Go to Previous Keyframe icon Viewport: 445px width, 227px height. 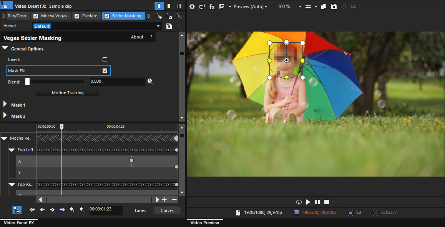pos(42,210)
